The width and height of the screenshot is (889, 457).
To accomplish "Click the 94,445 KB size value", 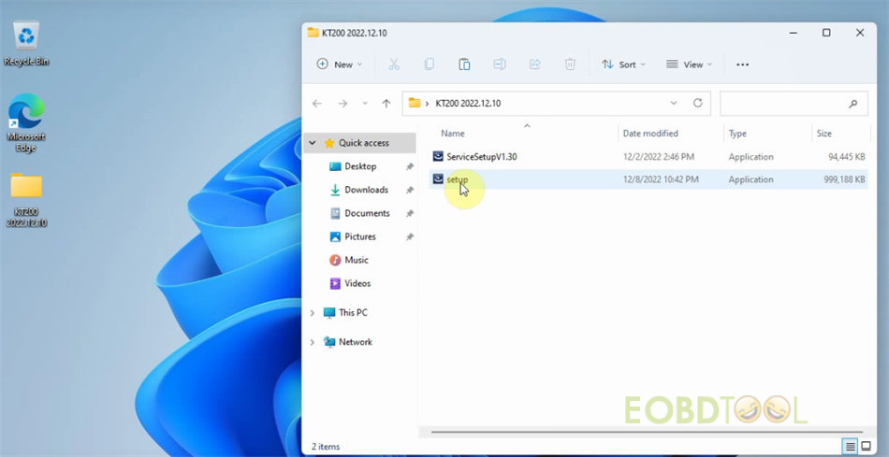I will tap(847, 157).
